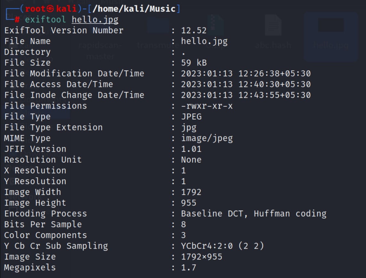Select the zip archive file icon
The height and width of the screenshot is (278, 366).
click(215, 26)
